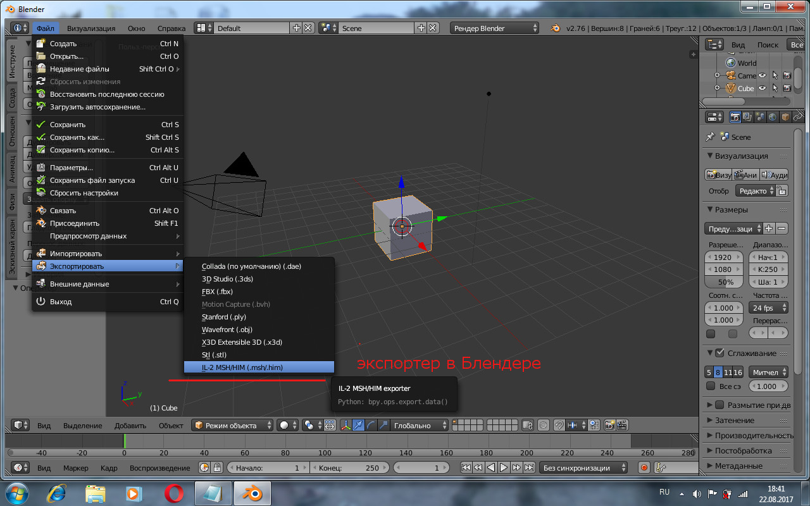This screenshot has height=506, width=810.
Task: Click the Визу render button
Action: [718, 175]
